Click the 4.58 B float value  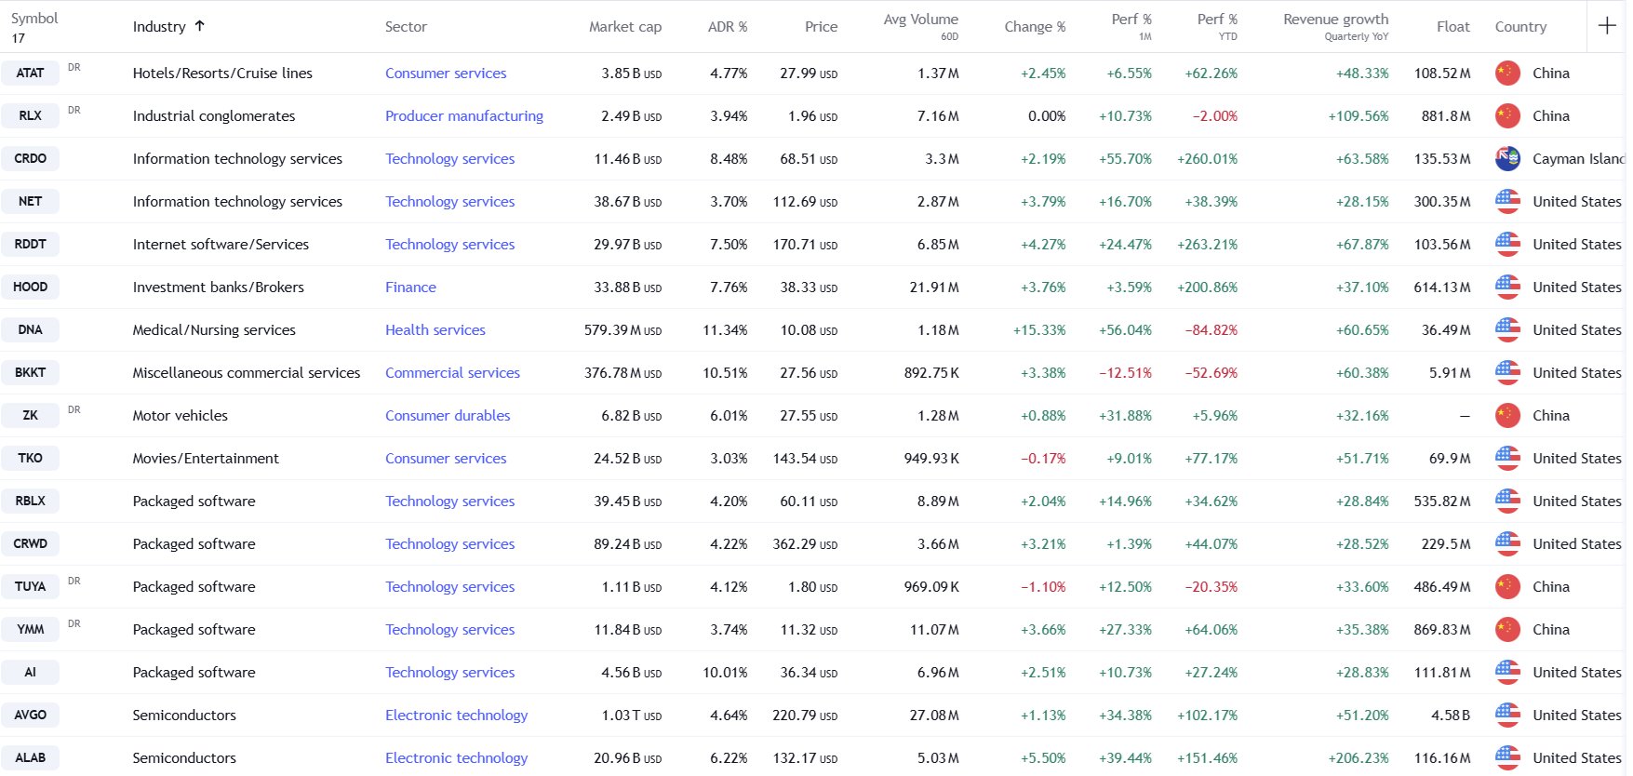tap(1451, 716)
